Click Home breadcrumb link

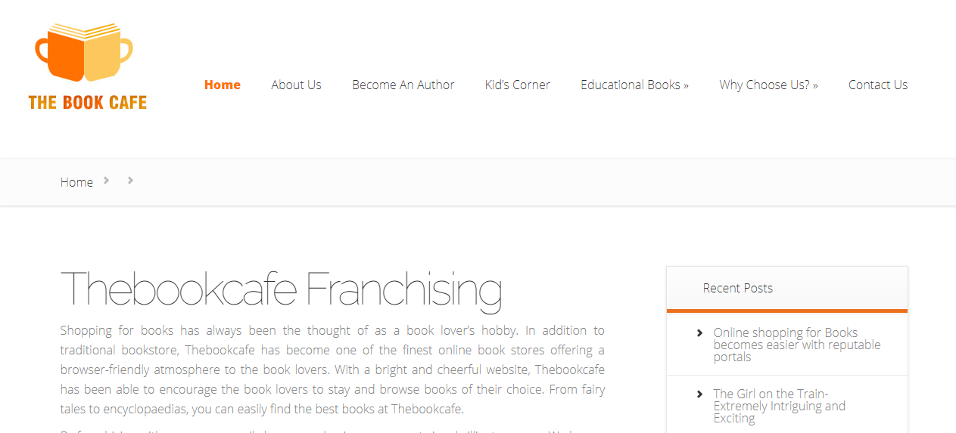pyautogui.click(x=77, y=182)
